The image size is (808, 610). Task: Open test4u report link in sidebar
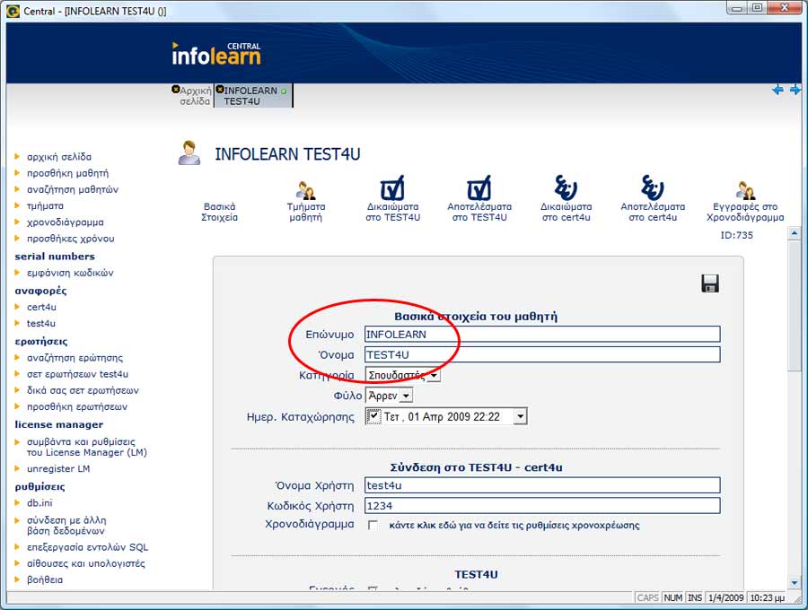coord(41,323)
